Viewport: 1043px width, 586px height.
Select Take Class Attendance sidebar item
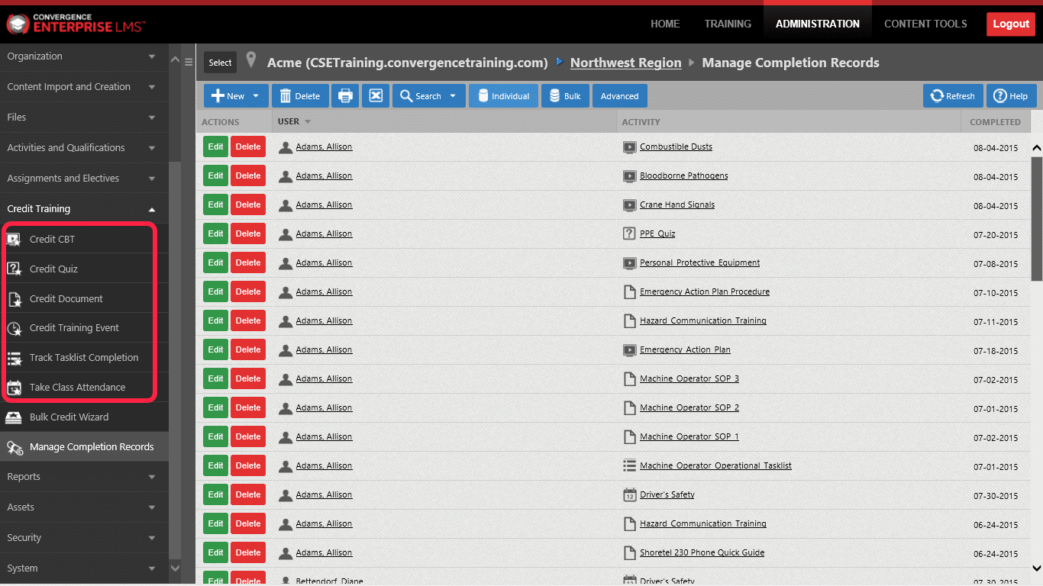coord(77,387)
